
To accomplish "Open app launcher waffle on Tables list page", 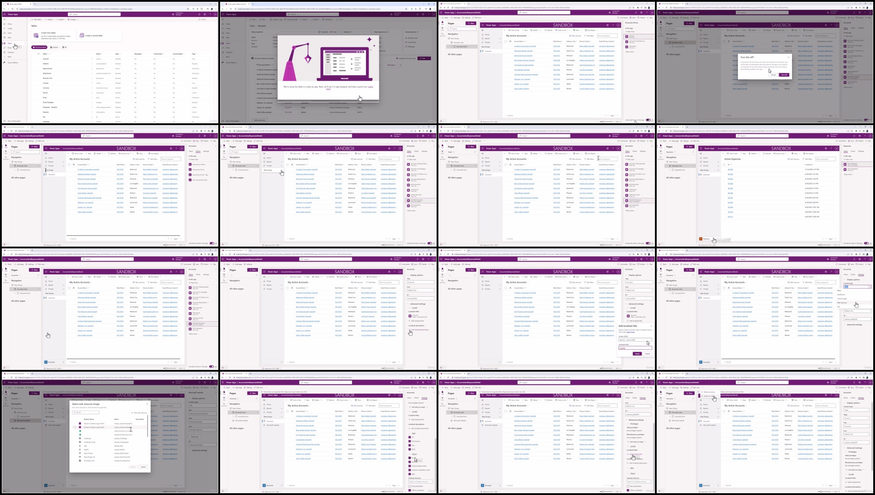I will point(4,14).
